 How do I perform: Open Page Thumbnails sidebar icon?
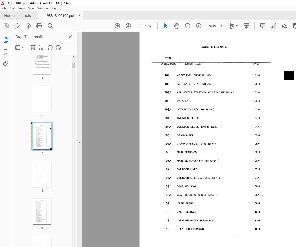(x=6, y=40)
